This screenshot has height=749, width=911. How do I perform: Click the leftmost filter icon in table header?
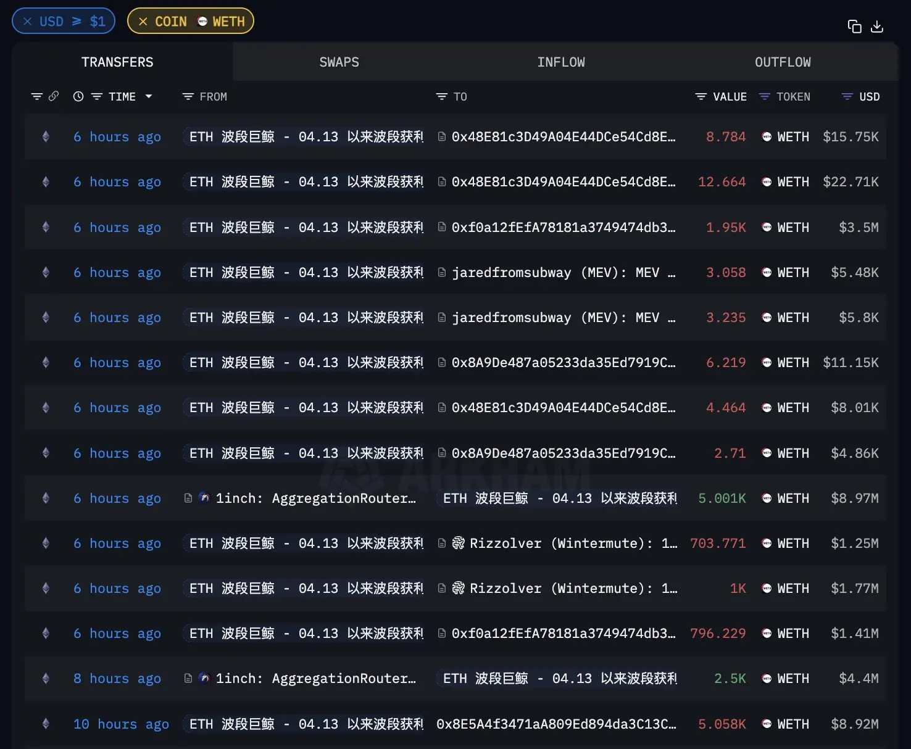click(x=36, y=97)
